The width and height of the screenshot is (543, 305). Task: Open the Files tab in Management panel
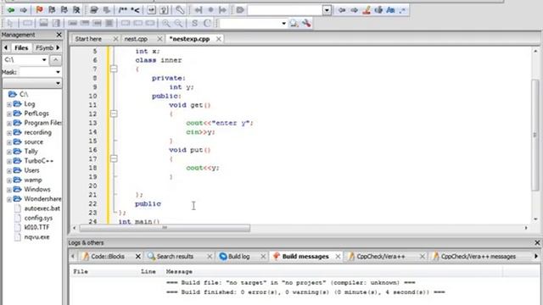point(21,47)
